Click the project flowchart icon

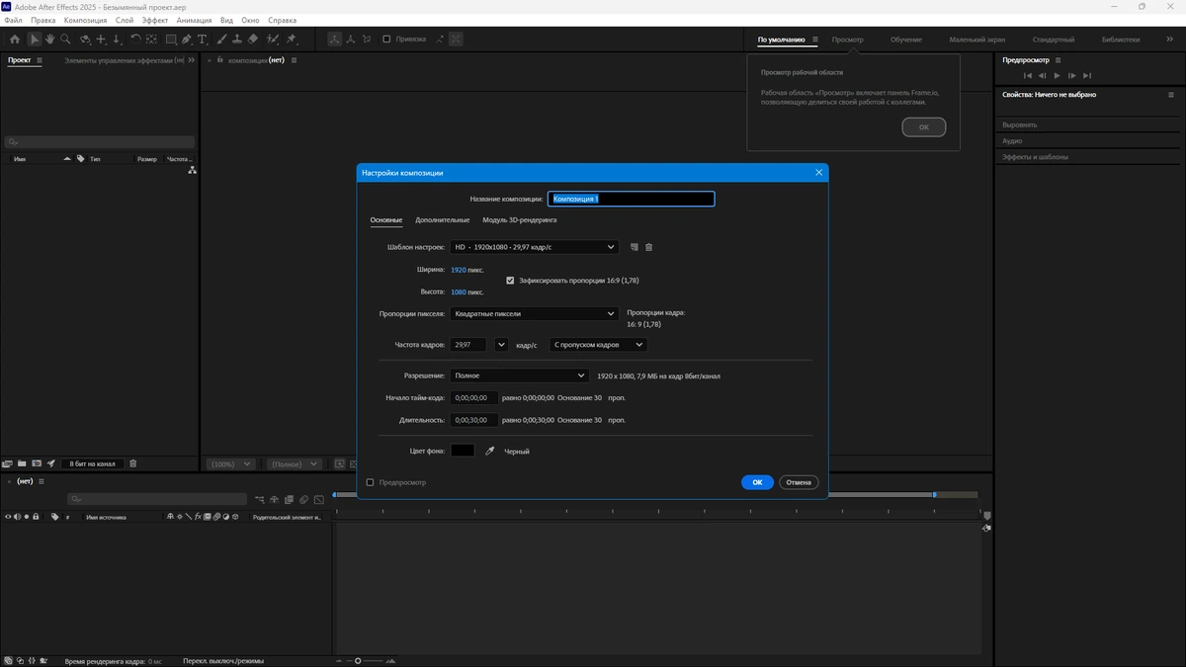tap(192, 171)
